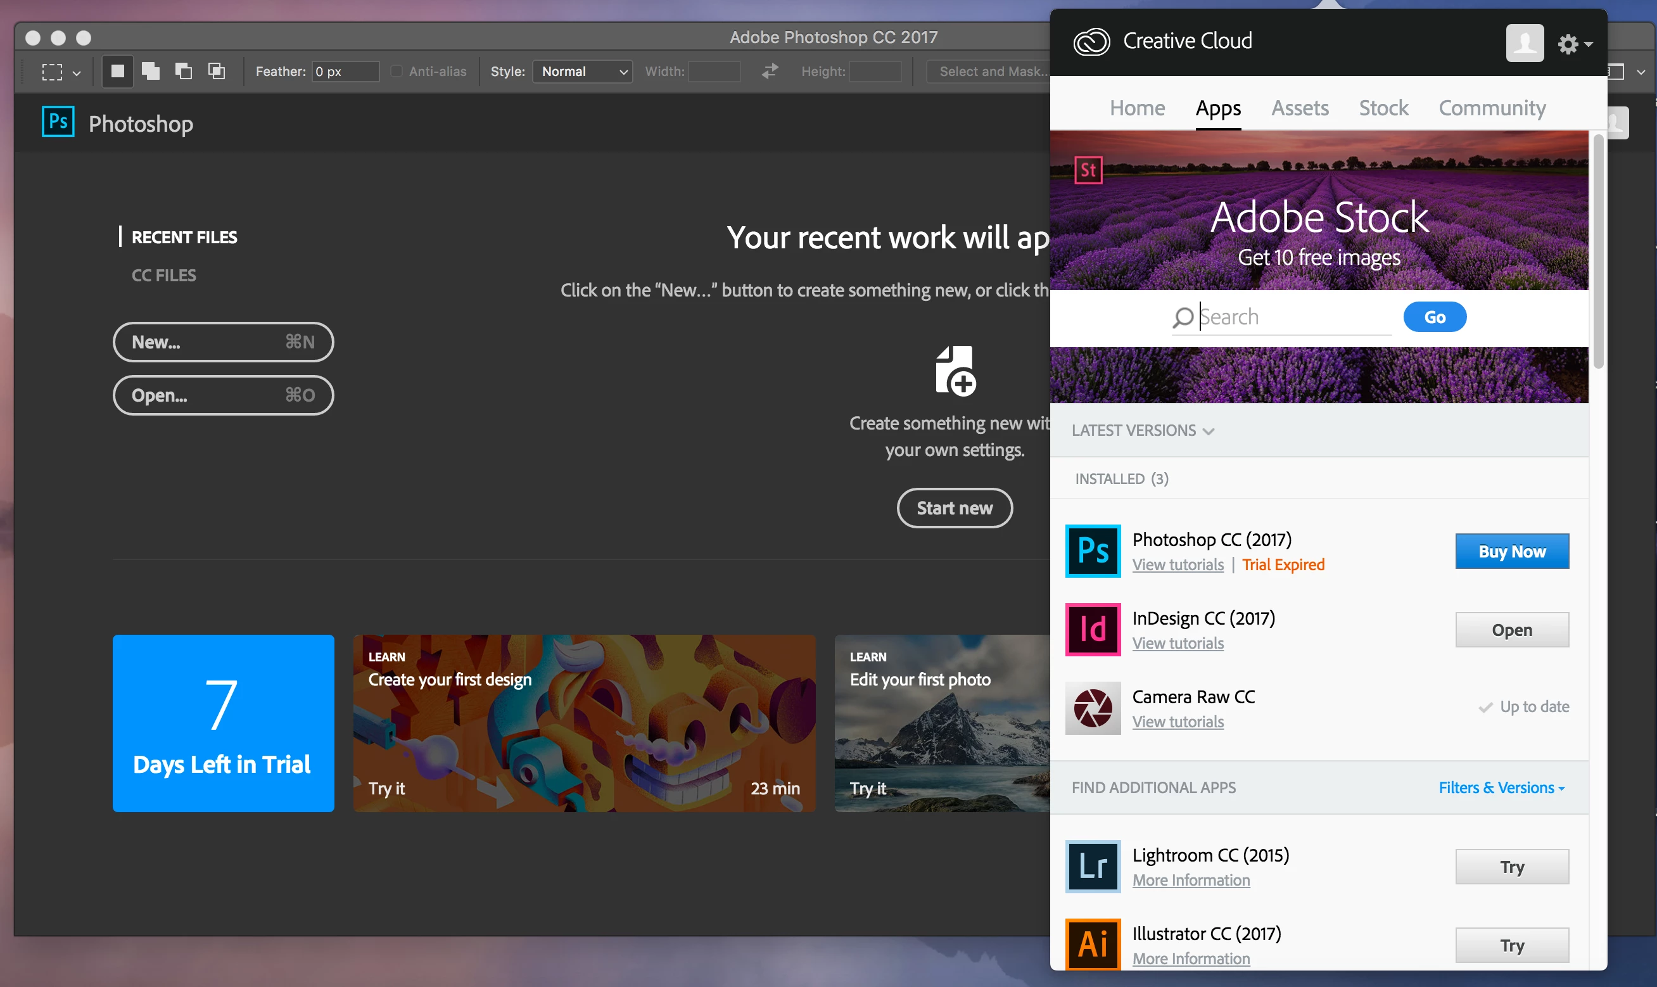The width and height of the screenshot is (1657, 987).
Task: Click the Lightroom CC app icon
Action: (1093, 866)
